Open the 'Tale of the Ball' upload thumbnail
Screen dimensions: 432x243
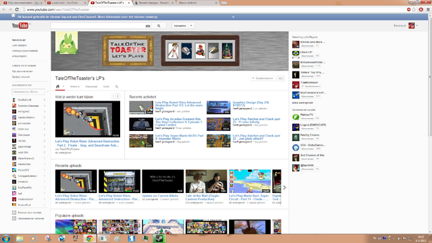click(x=206, y=182)
